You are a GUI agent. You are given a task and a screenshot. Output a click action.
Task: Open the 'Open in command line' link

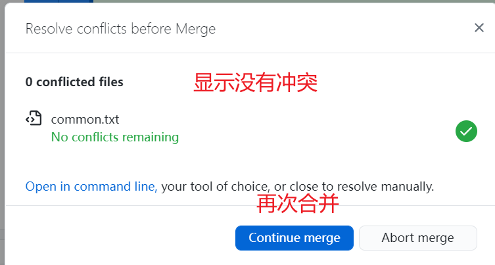91,186
